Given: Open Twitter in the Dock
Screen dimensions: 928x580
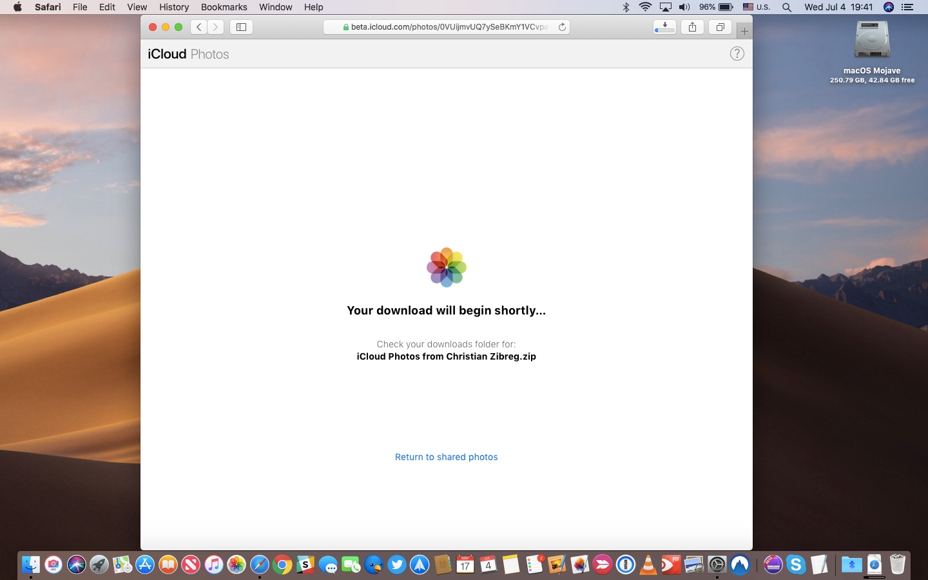Looking at the screenshot, I should [x=396, y=565].
